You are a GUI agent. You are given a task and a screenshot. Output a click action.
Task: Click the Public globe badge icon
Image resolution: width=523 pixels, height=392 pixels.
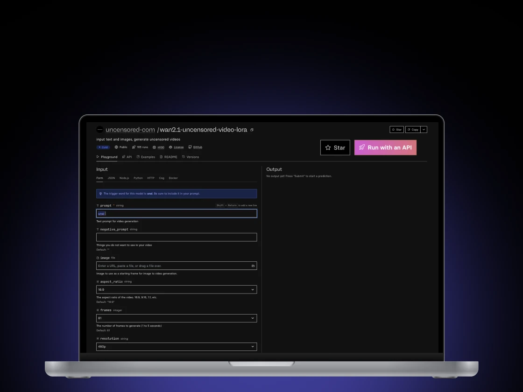[116, 147]
